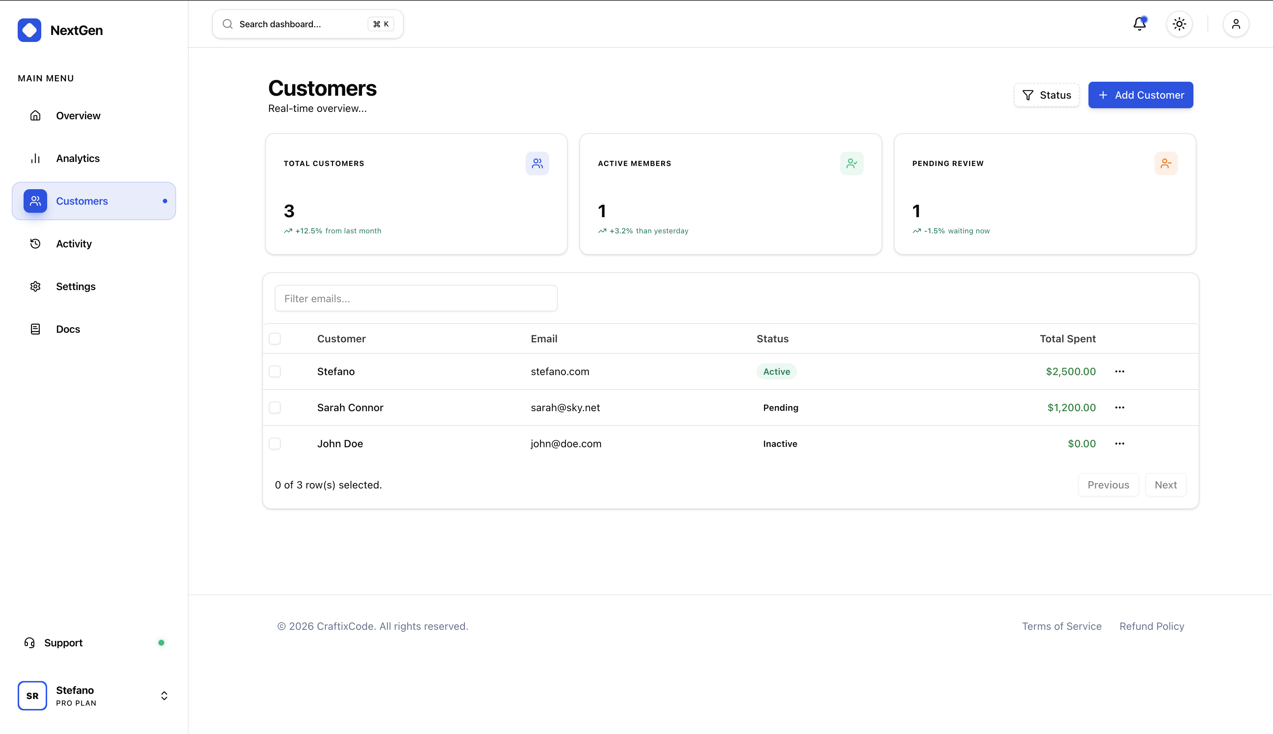Viewport: 1273px width, 734px height.
Task: Open the Status filter dropdown
Action: coord(1046,95)
